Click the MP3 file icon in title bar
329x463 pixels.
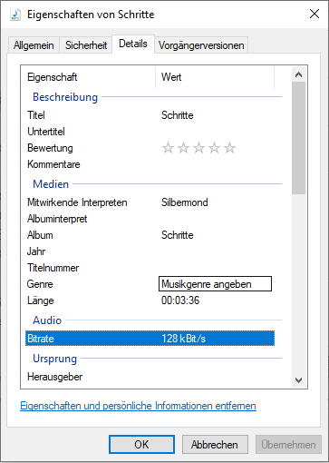point(15,15)
